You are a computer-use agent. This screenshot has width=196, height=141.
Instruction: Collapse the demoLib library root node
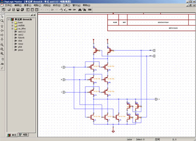click(9, 19)
